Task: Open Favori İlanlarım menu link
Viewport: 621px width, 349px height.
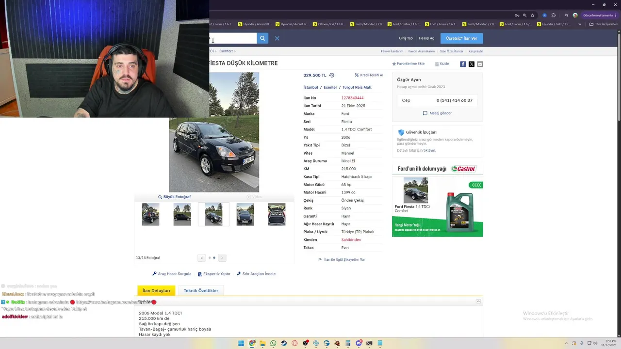Action: (x=392, y=51)
